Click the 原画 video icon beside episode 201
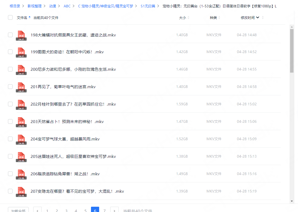This screenshot has height=212, width=298. click(21, 87)
